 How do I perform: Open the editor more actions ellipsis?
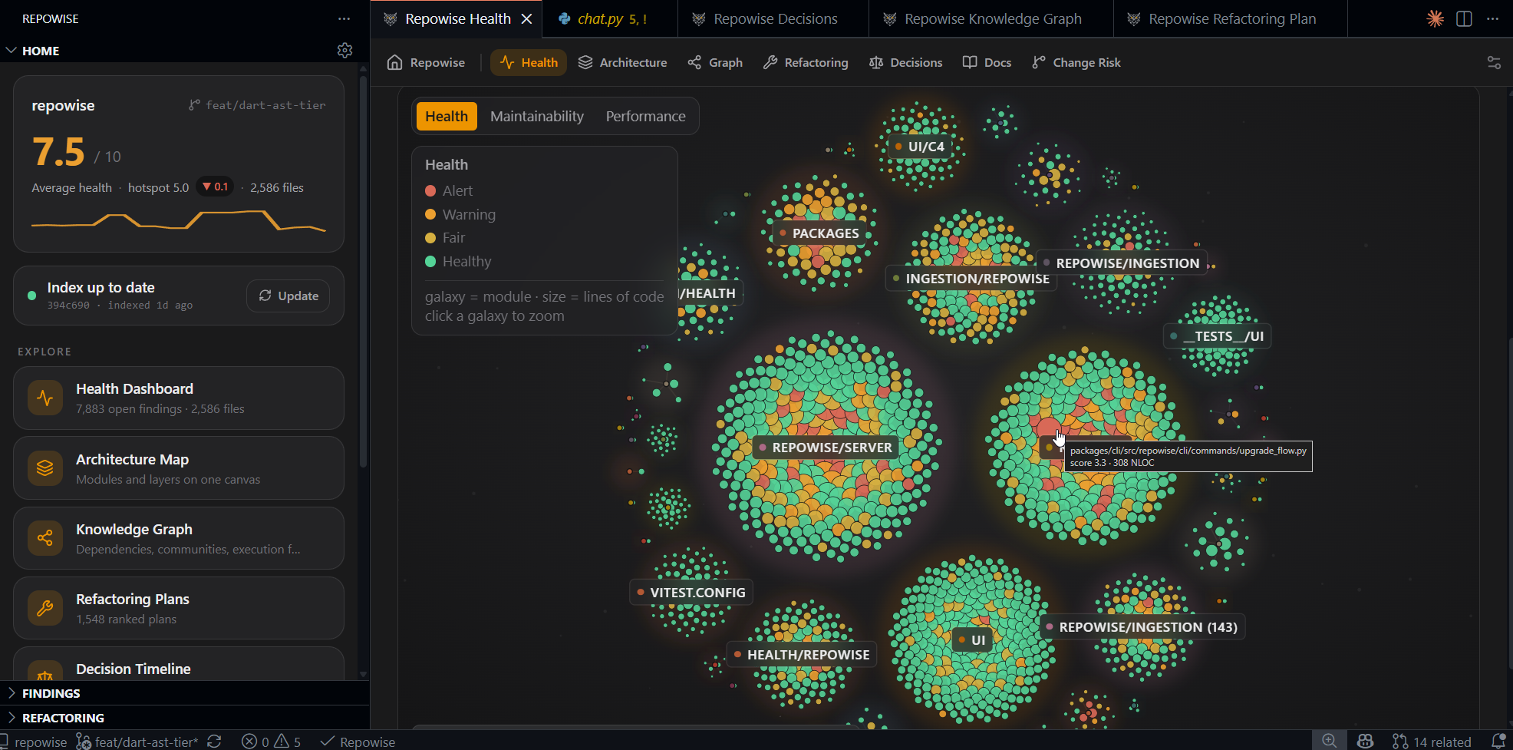click(1492, 18)
